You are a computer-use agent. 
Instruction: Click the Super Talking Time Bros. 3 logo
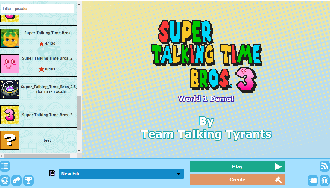(x=206, y=56)
